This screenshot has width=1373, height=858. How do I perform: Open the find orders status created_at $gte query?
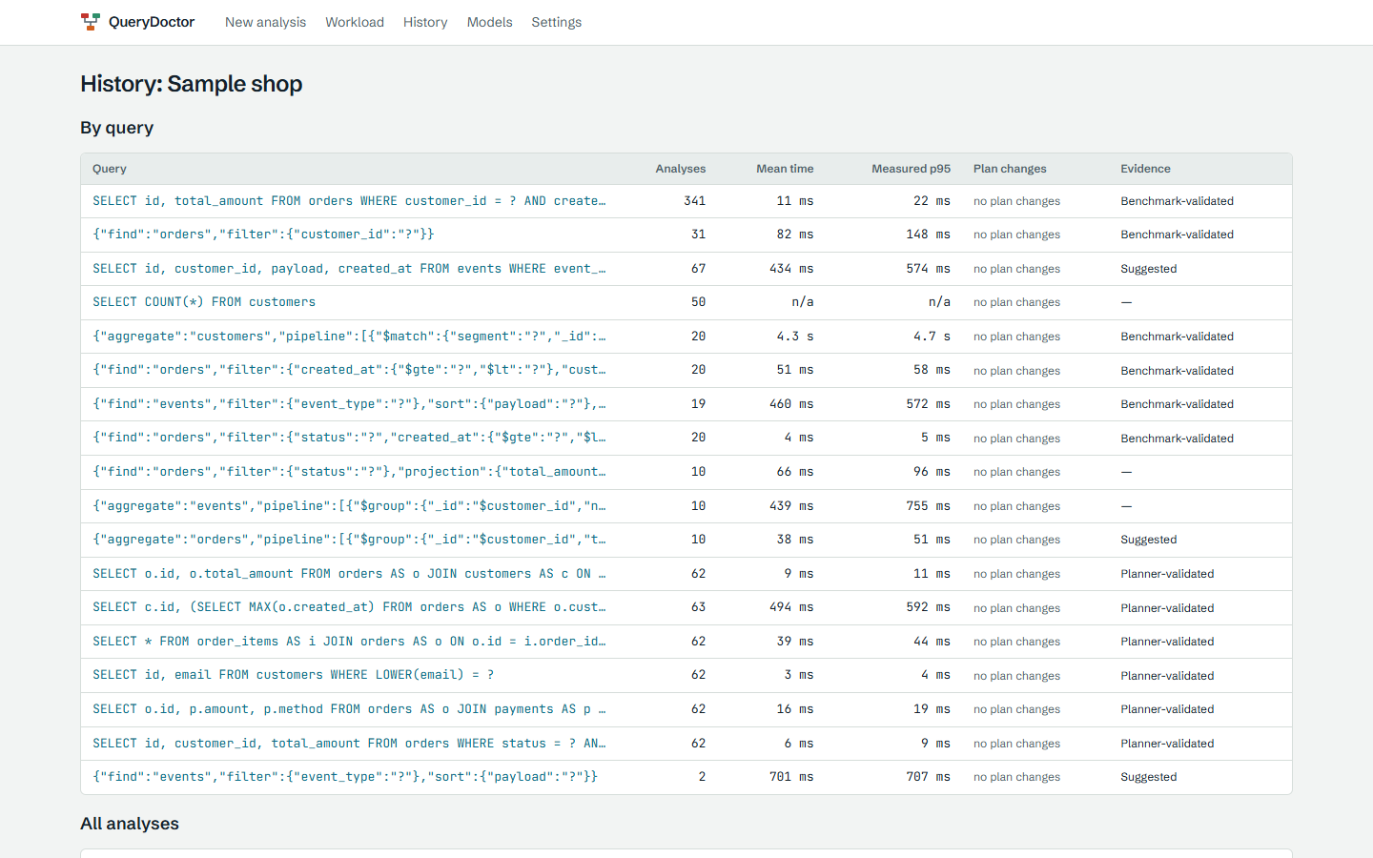point(349,438)
